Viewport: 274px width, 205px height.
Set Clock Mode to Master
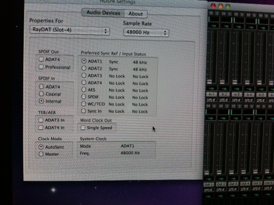pyautogui.click(x=41, y=154)
